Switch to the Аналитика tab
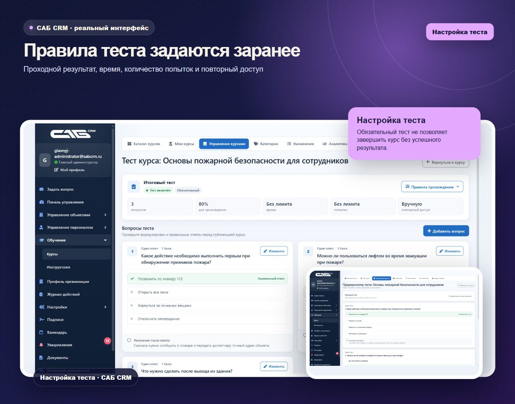This screenshot has height=404, width=515. tap(335, 144)
